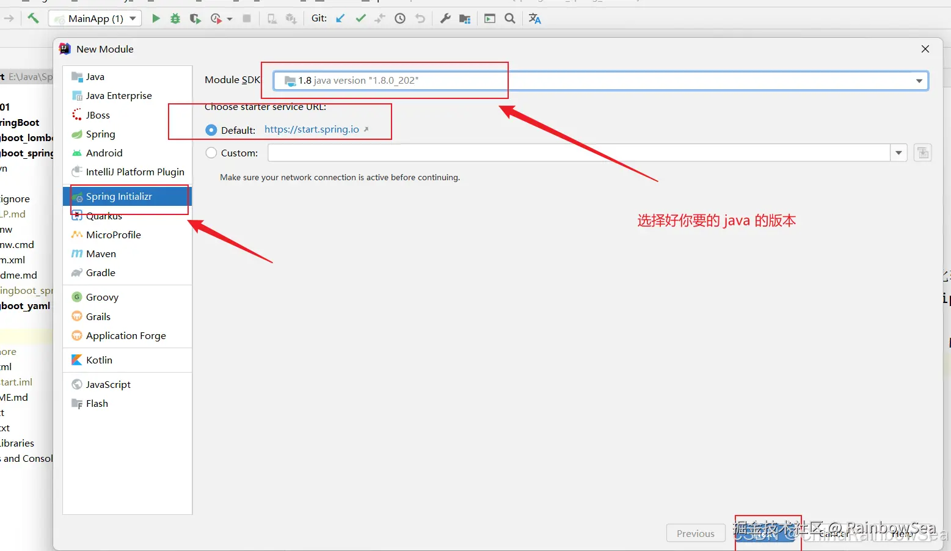Screen dimensions: 951x551
Task: Click Git push arrow icon
Action: click(x=380, y=18)
